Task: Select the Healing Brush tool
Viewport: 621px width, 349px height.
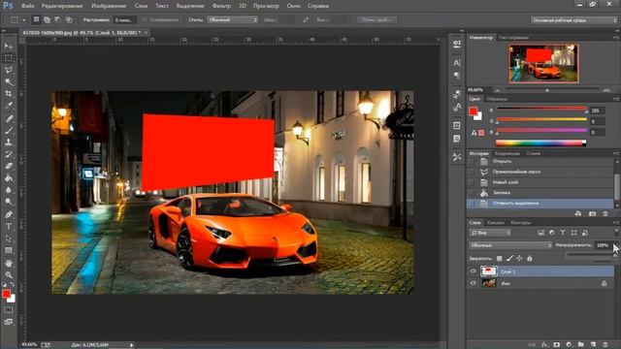Action: pyautogui.click(x=9, y=118)
